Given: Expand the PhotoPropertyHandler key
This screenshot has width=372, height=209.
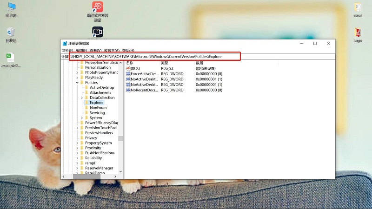Looking at the screenshot, I should [x=77, y=72].
